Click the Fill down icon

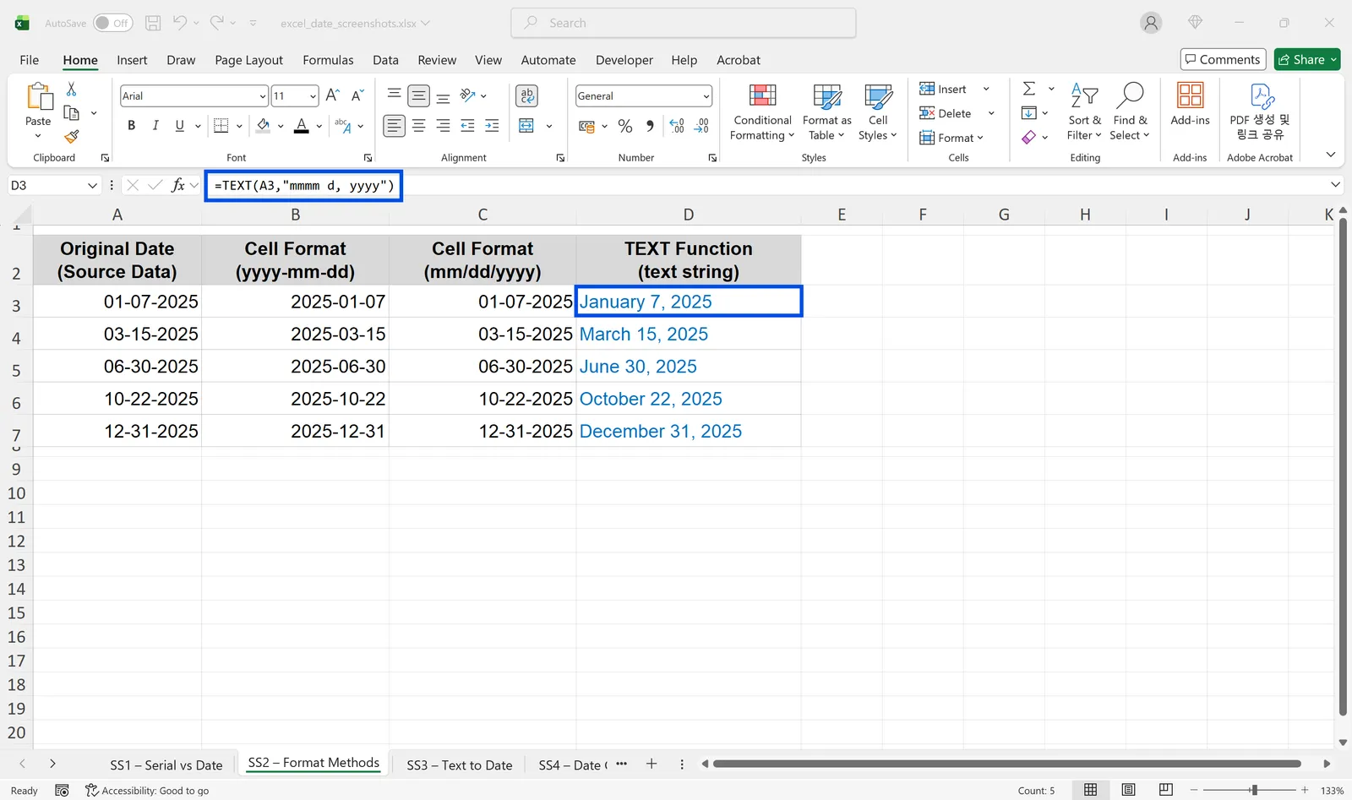(1029, 112)
